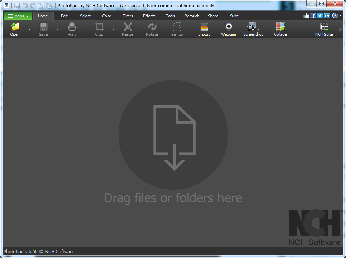Image resolution: width=346 pixels, height=258 pixels.
Task: Click the title bar Redo arrow
Action: [33, 5]
